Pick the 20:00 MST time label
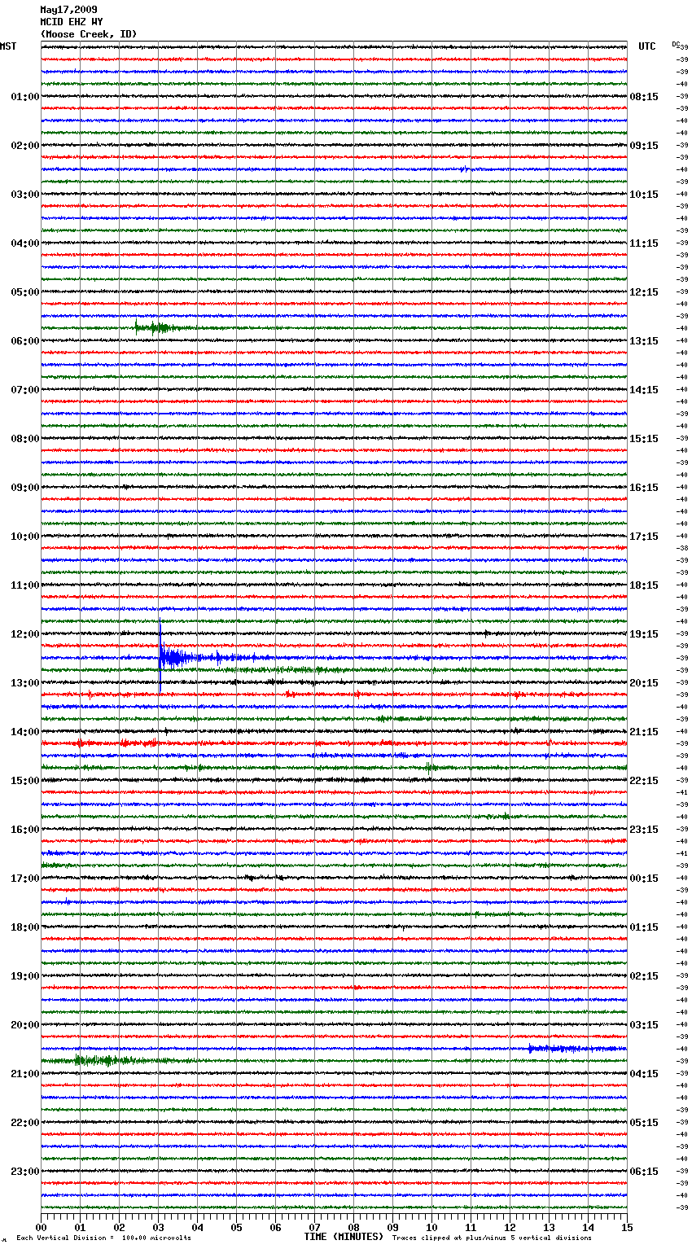Screen dimensions: 692x1249 coord(25,1025)
